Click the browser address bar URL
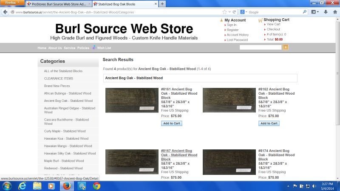340x191 pixels. [x=75, y=12]
